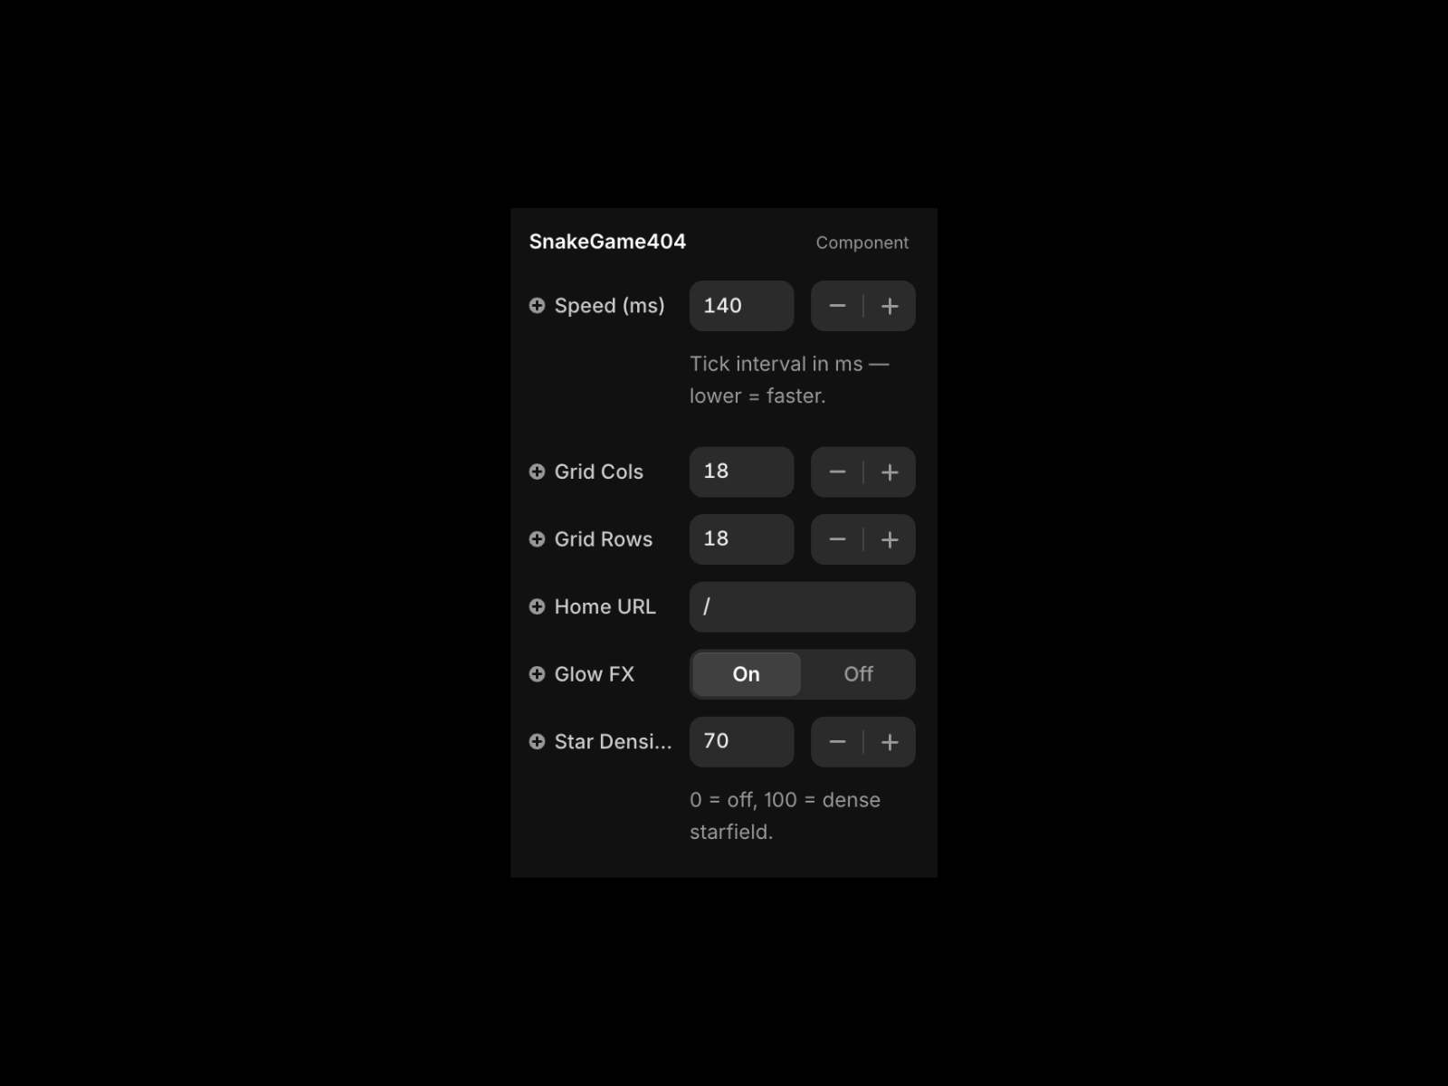Increase Grid Cols with the plus stepper

pyautogui.click(x=890, y=472)
